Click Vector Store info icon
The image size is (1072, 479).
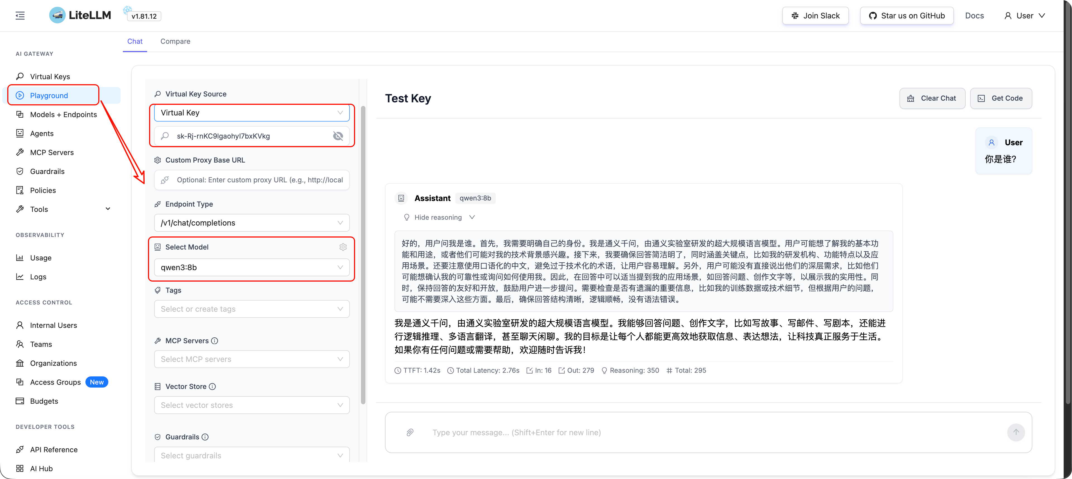(212, 387)
